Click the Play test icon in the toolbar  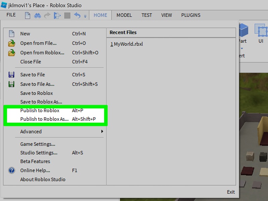(57, 15)
